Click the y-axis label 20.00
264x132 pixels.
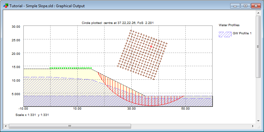click(16, 54)
